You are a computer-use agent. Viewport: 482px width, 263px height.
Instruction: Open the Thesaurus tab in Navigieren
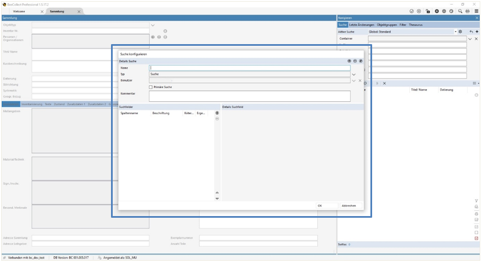click(415, 25)
